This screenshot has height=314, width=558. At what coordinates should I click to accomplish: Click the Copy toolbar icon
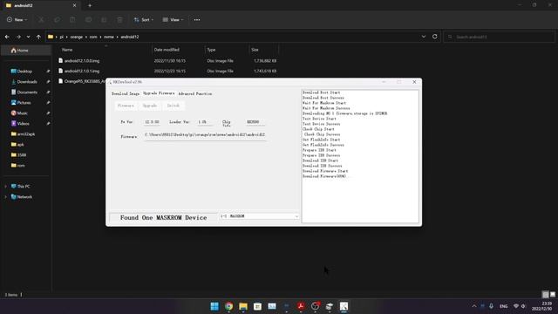(57, 19)
